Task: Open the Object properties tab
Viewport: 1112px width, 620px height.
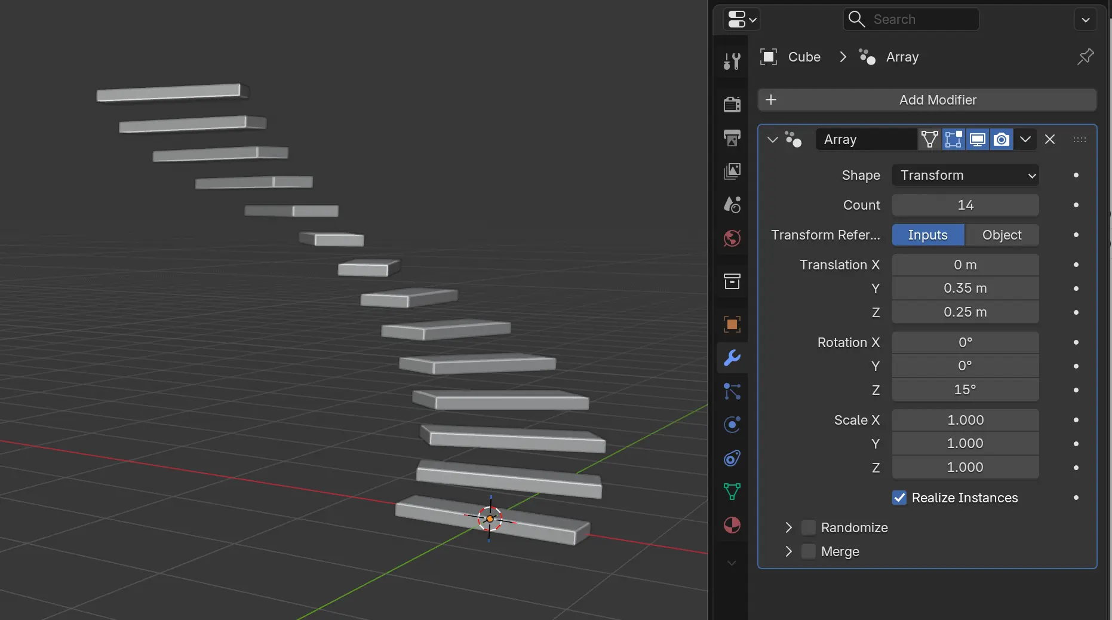Action: click(x=732, y=324)
